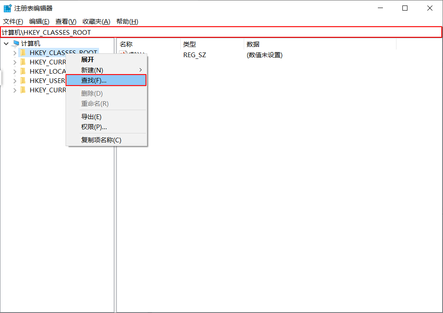The image size is (443, 313).
Task: Click the folder icon beside HKEY_LOCA
Action: click(23, 71)
